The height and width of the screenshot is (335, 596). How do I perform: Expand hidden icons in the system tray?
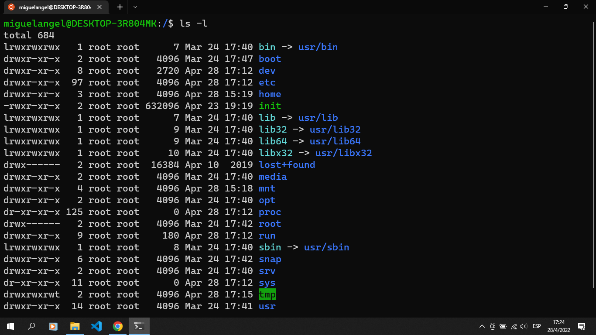[482, 326]
